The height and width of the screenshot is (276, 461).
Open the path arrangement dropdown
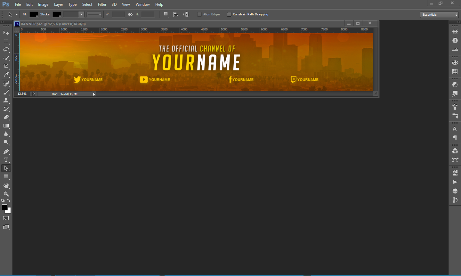[x=186, y=14]
